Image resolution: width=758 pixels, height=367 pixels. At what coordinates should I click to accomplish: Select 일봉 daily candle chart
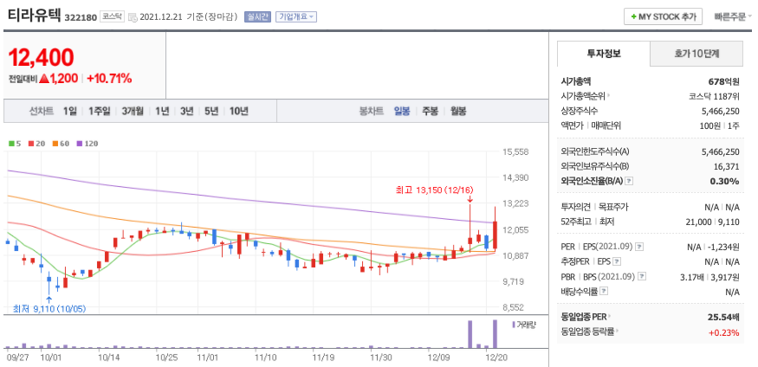click(x=402, y=112)
